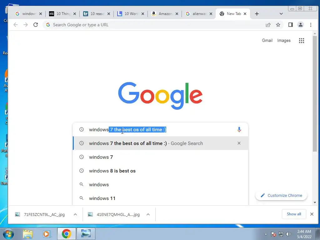Screen dimensions: 320x240
Task: Bookmark this tab with the star icon
Action: pos(278,25)
